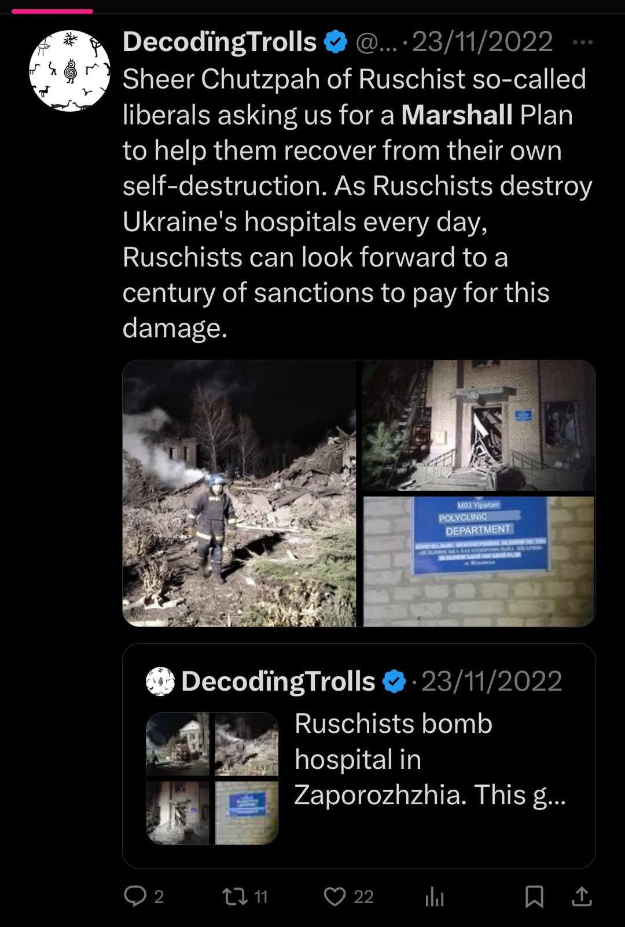View damaged building entrance photo
Screen dimensions: 625x927
pyautogui.click(x=479, y=425)
